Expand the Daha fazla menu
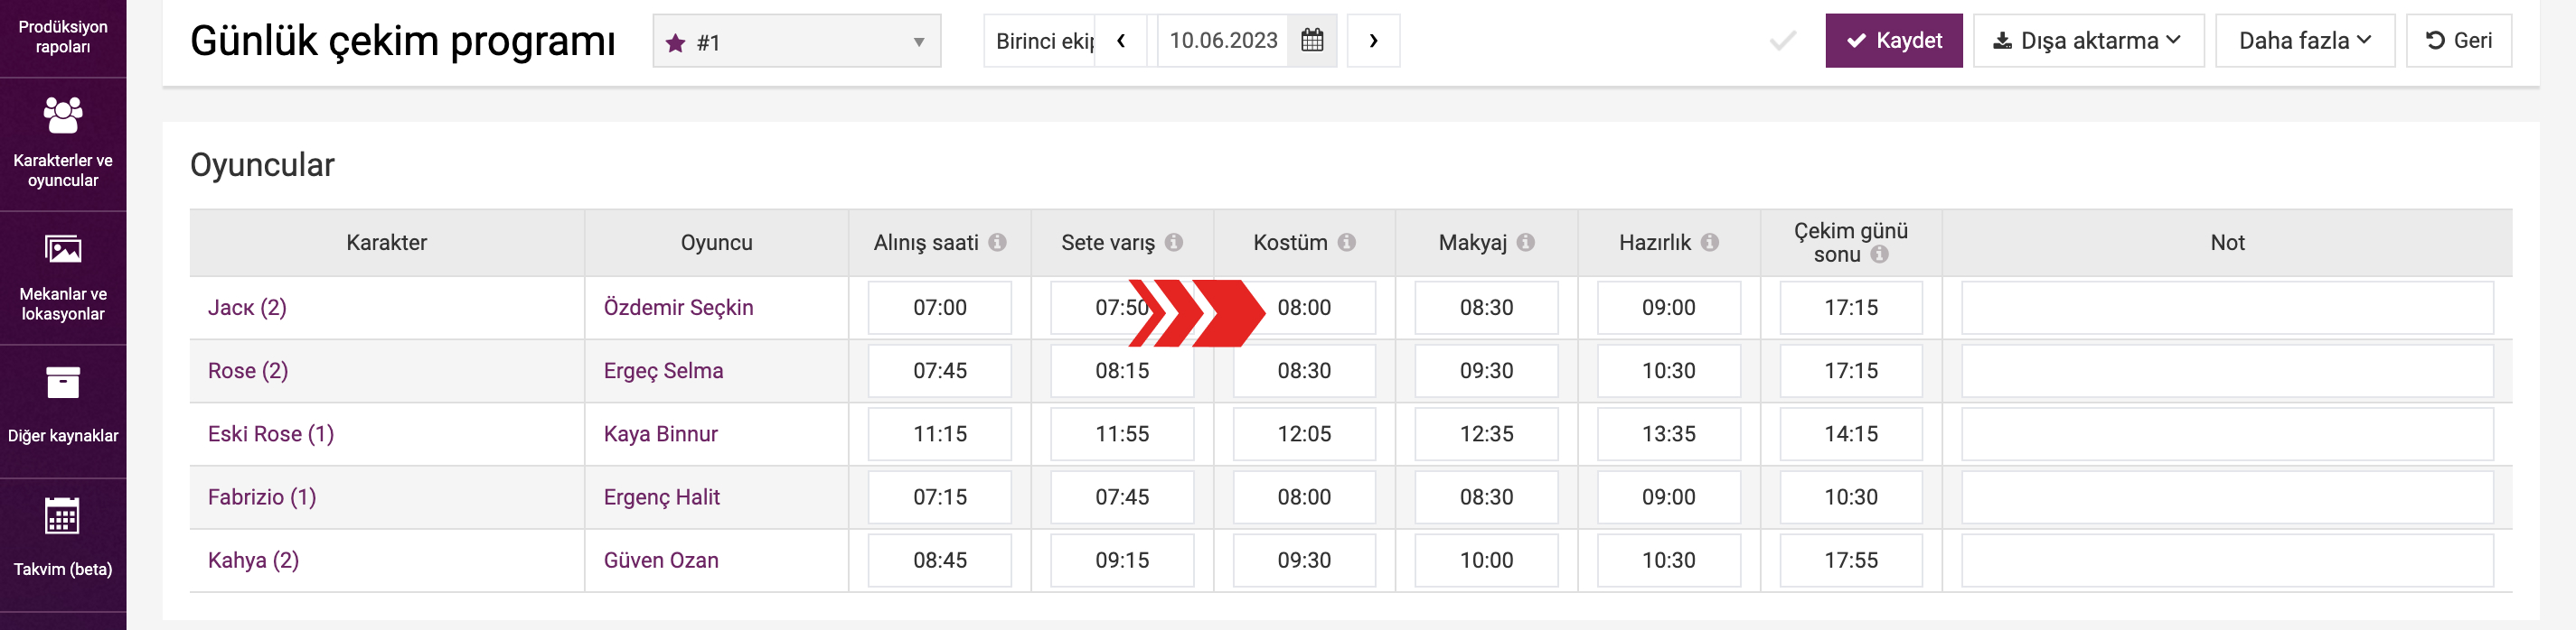Image resolution: width=2576 pixels, height=630 pixels. coord(2304,41)
